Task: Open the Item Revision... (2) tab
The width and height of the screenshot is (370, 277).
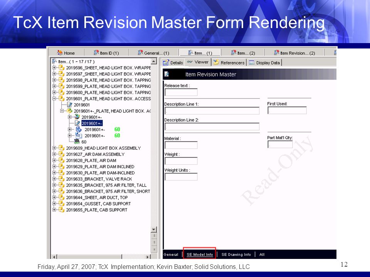Action: click(x=294, y=53)
